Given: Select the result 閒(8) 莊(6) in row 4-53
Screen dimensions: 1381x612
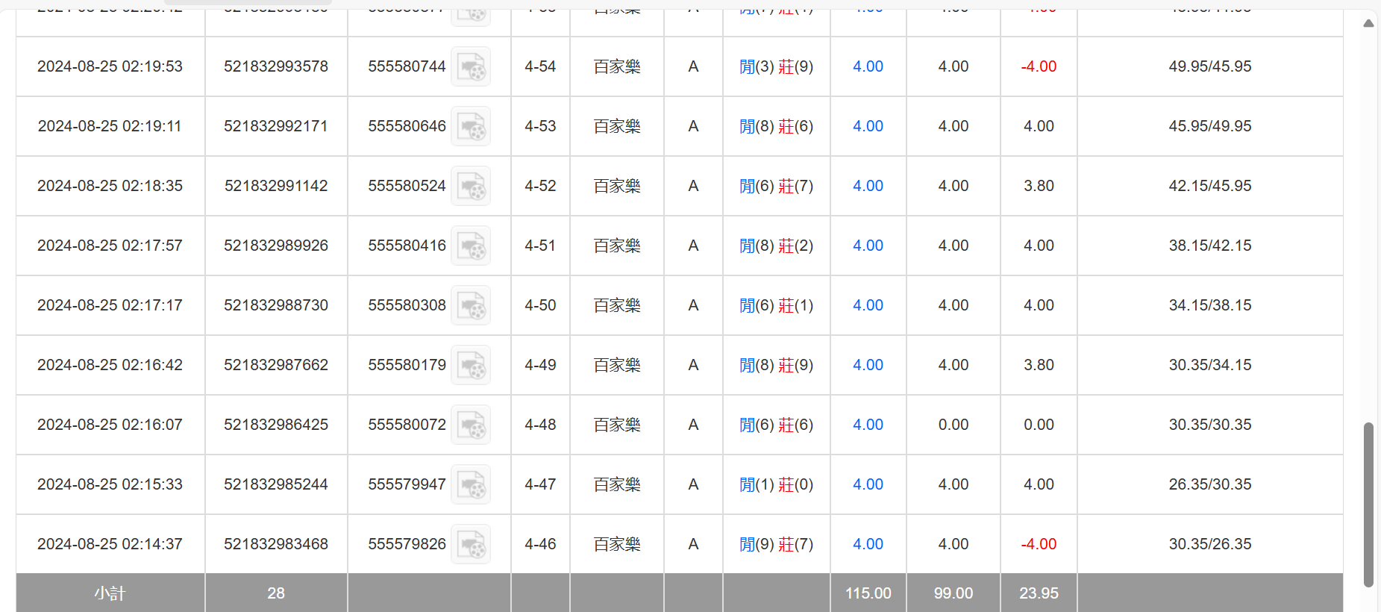Looking at the screenshot, I should [776, 126].
